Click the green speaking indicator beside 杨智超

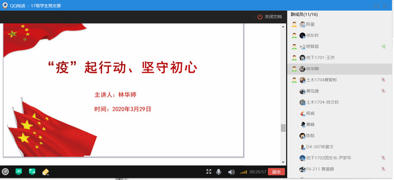pos(383,47)
